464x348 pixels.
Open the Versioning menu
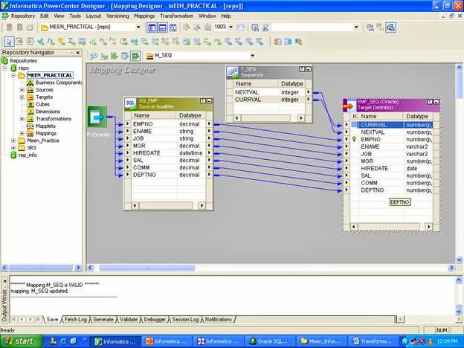point(117,16)
